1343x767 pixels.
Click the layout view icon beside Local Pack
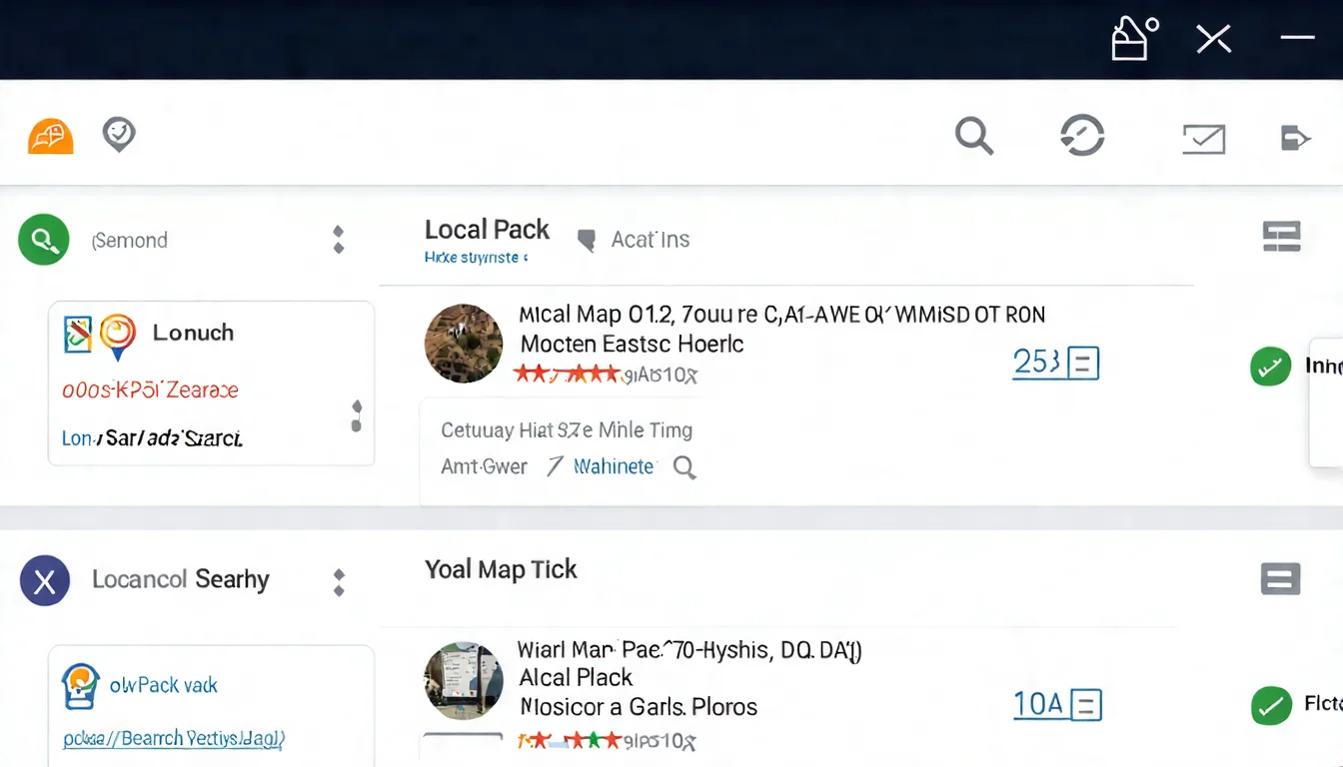pyautogui.click(x=1281, y=237)
